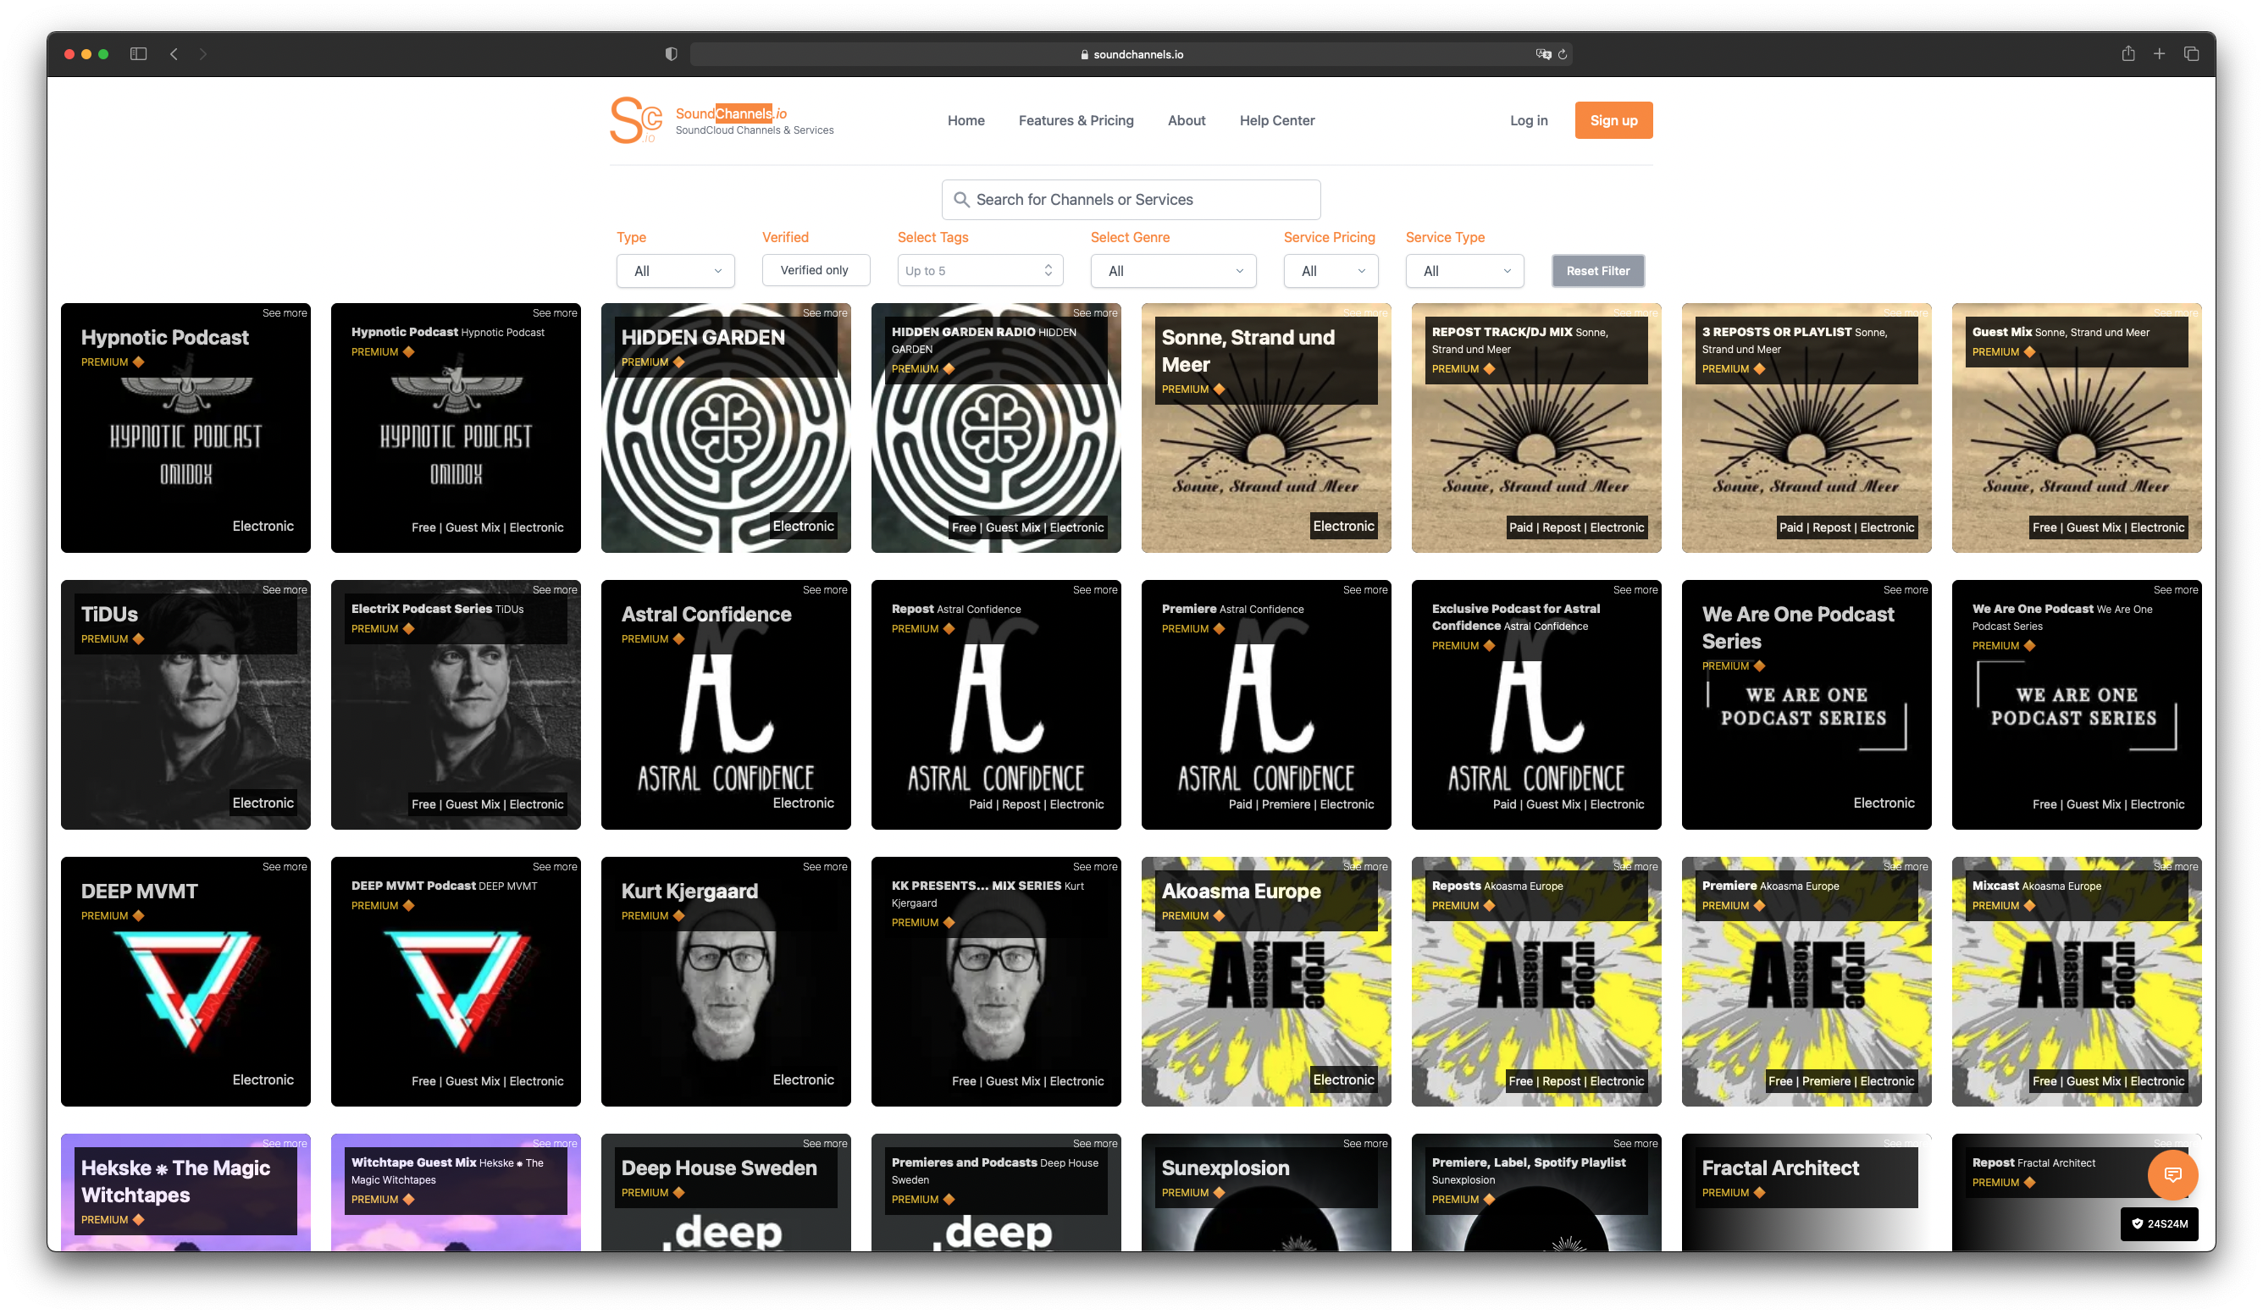Click the soundchannels.io address bar
Viewport: 2263px width, 1314px height.
click(1131, 54)
